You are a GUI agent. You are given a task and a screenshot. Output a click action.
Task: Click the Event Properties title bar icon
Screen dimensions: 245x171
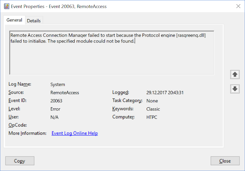(x=7, y=6)
